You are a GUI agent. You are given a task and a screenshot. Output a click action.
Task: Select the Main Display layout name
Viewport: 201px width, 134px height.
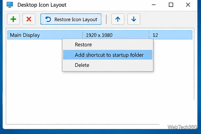click(x=25, y=35)
